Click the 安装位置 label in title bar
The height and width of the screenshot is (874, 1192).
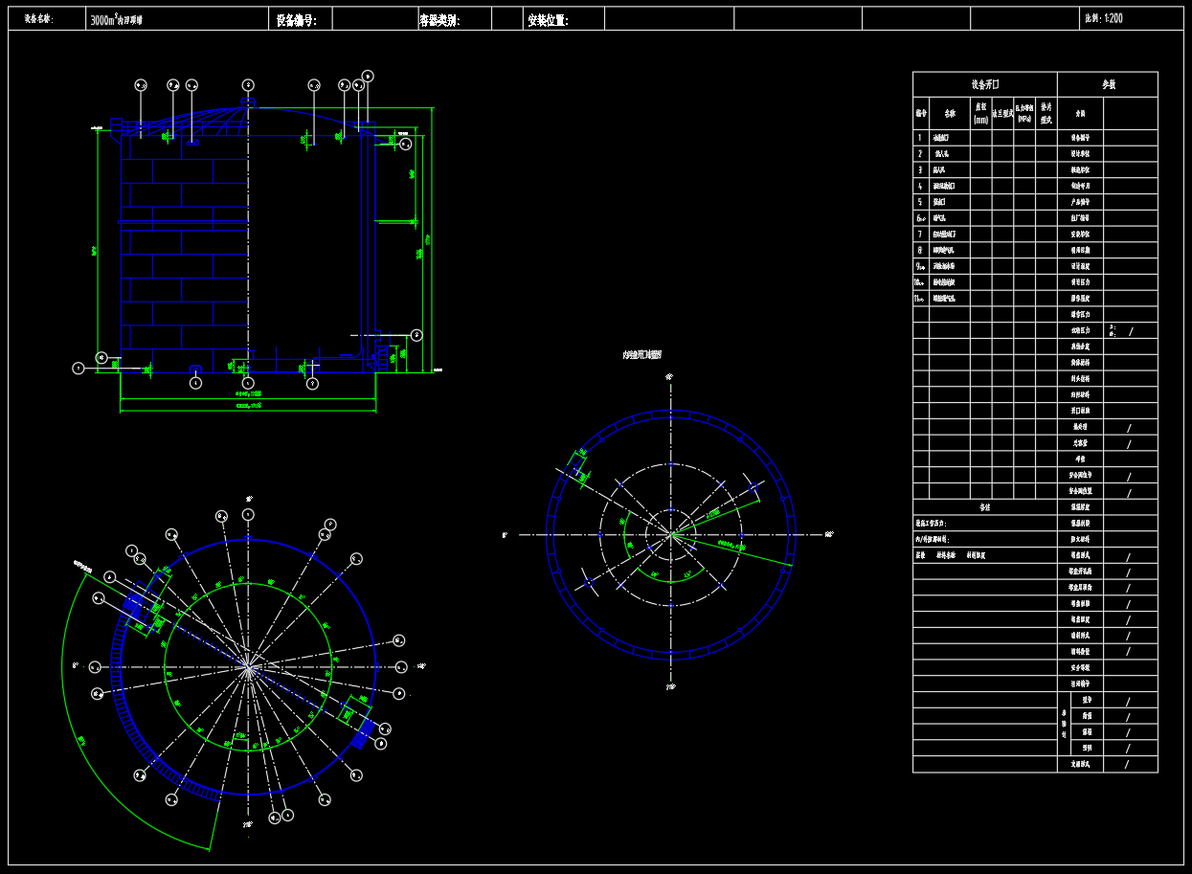tap(548, 19)
